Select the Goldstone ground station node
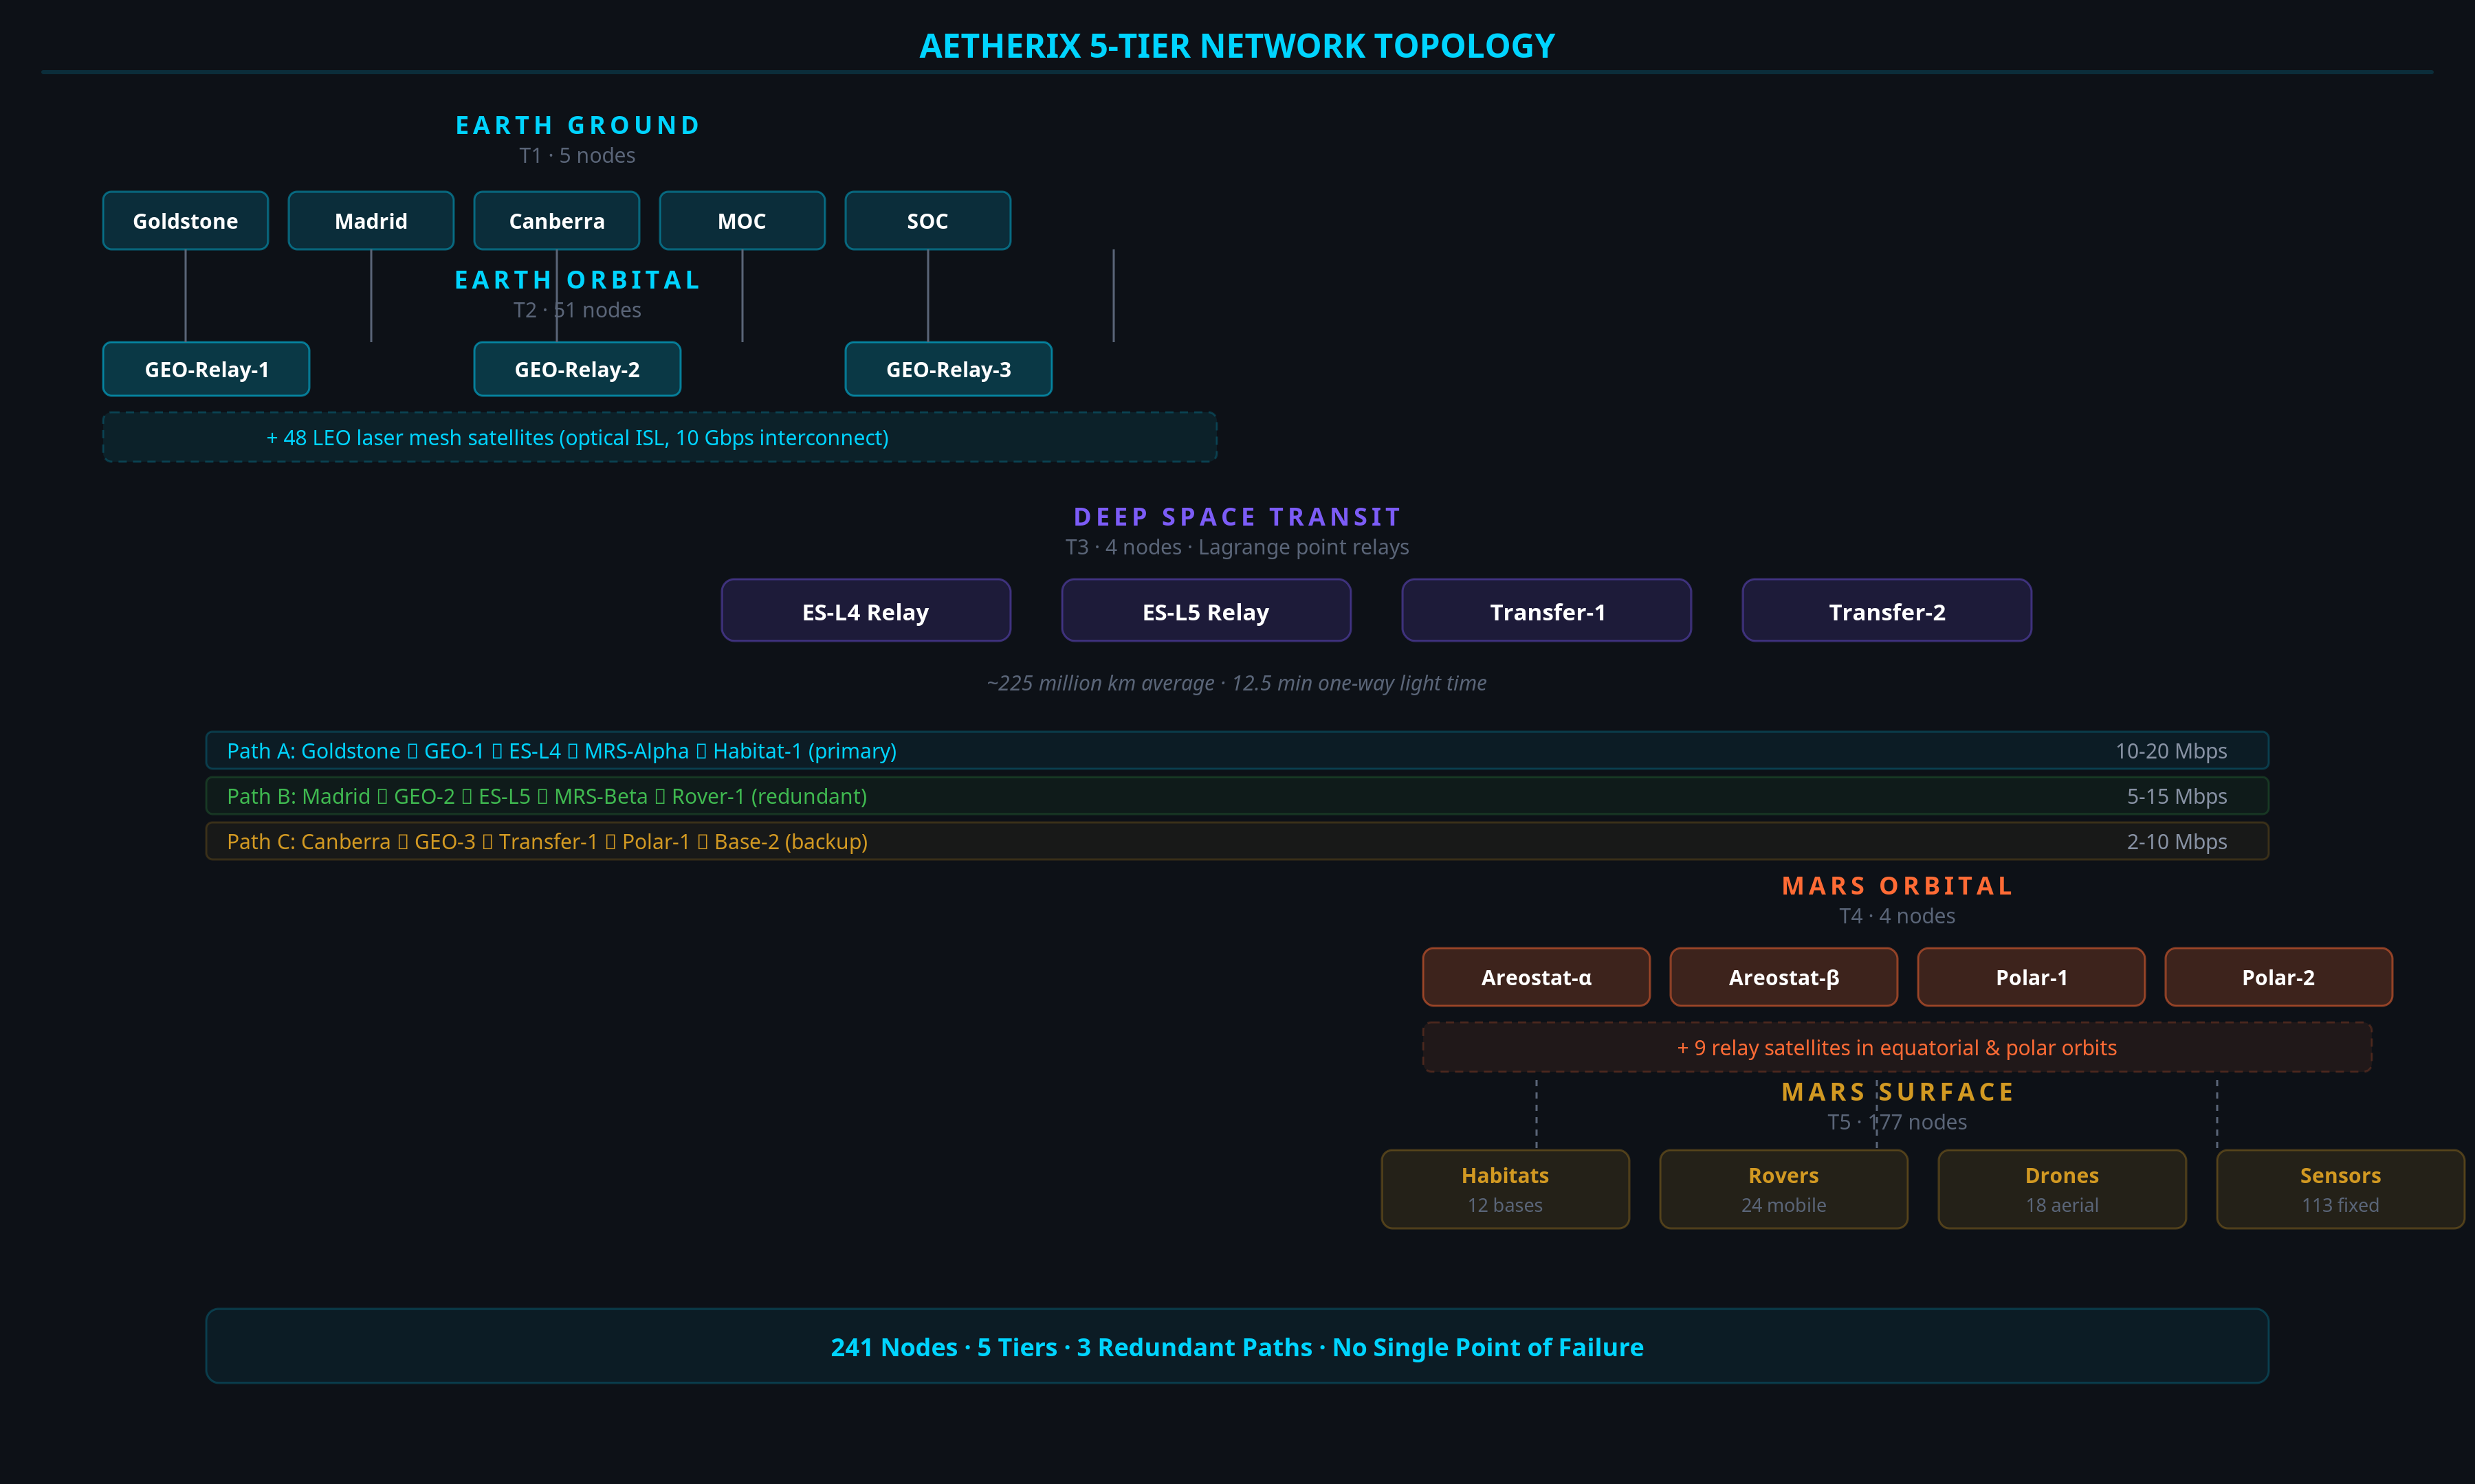The width and height of the screenshot is (2475, 1484). pyautogui.click(x=185, y=221)
